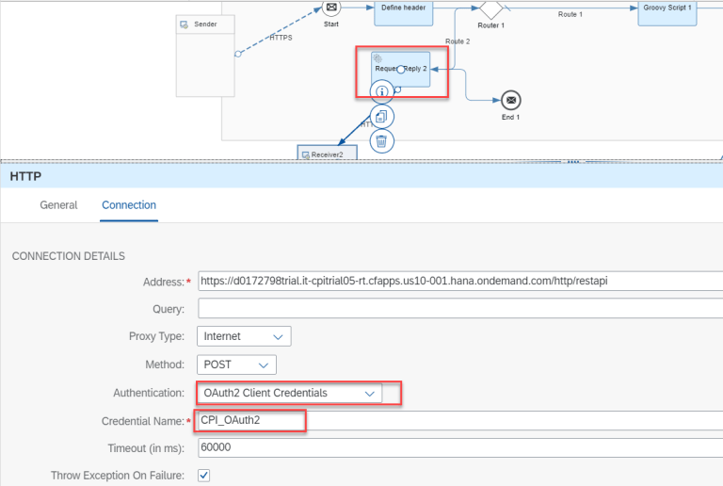
Task: Click the Timeout input field
Action: coord(460,447)
